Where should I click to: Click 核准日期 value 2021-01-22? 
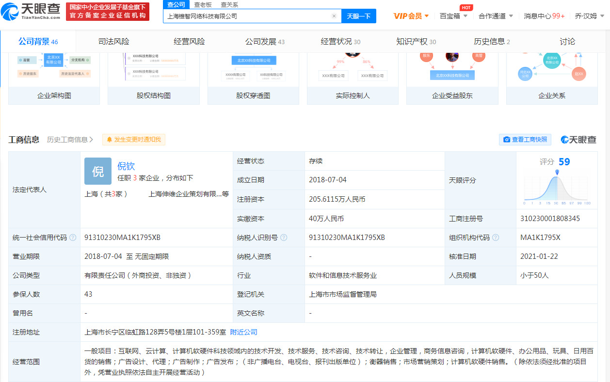tap(539, 256)
